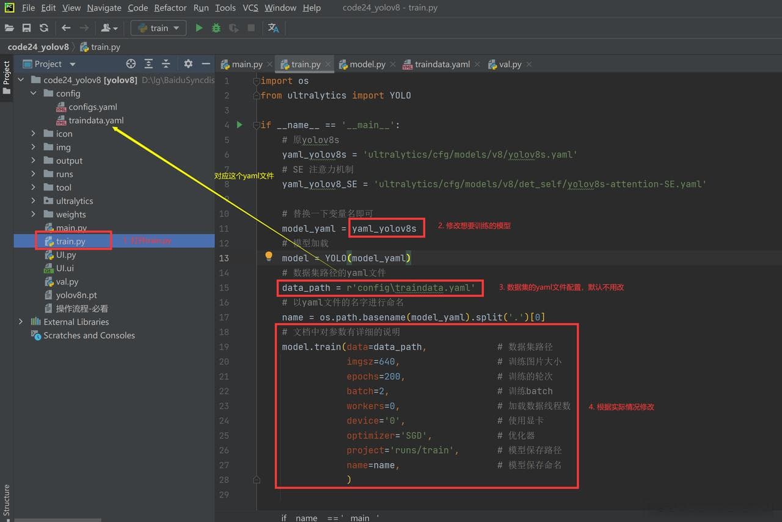
Task: Open the Tools menu
Action: coord(225,8)
